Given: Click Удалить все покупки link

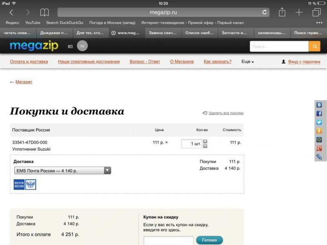Looking at the screenshot, I should (226, 113).
